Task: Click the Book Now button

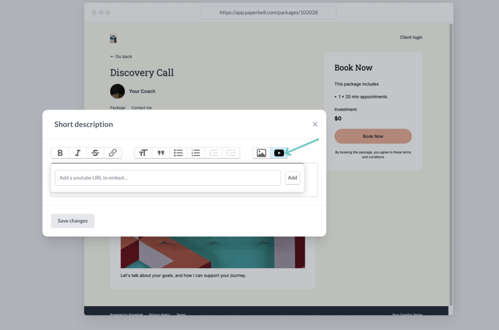Action: pos(373,136)
